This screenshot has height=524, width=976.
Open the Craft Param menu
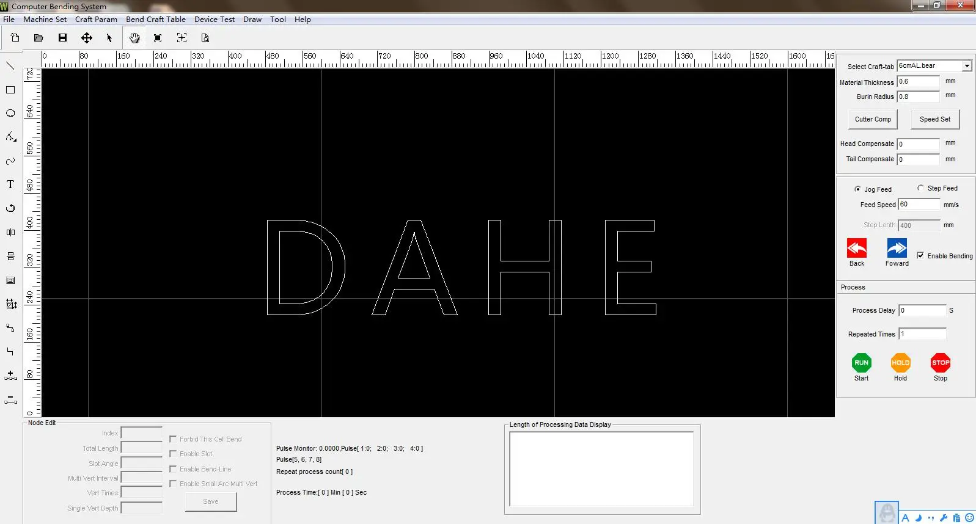(x=96, y=20)
